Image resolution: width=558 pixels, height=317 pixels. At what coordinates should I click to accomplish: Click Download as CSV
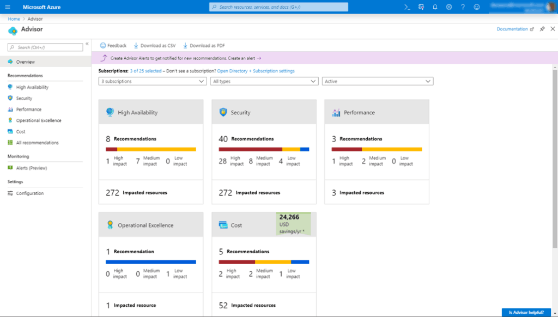tap(157, 45)
